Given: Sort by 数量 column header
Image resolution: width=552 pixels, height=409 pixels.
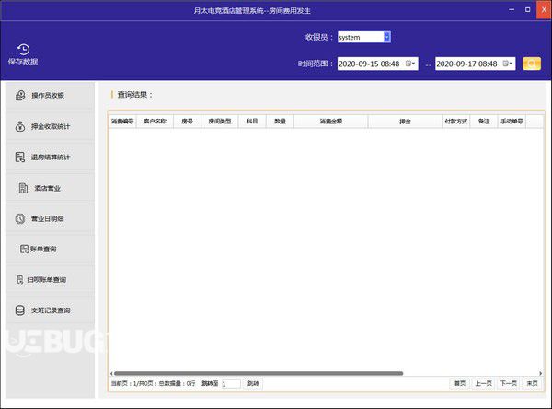Looking at the screenshot, I should point(280,122).
